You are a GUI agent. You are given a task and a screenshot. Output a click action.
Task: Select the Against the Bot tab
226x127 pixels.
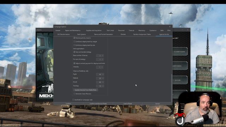point(164,35)
